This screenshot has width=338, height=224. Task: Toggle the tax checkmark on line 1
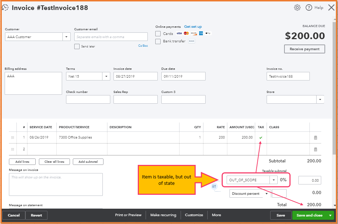click(x=261, y=137)
